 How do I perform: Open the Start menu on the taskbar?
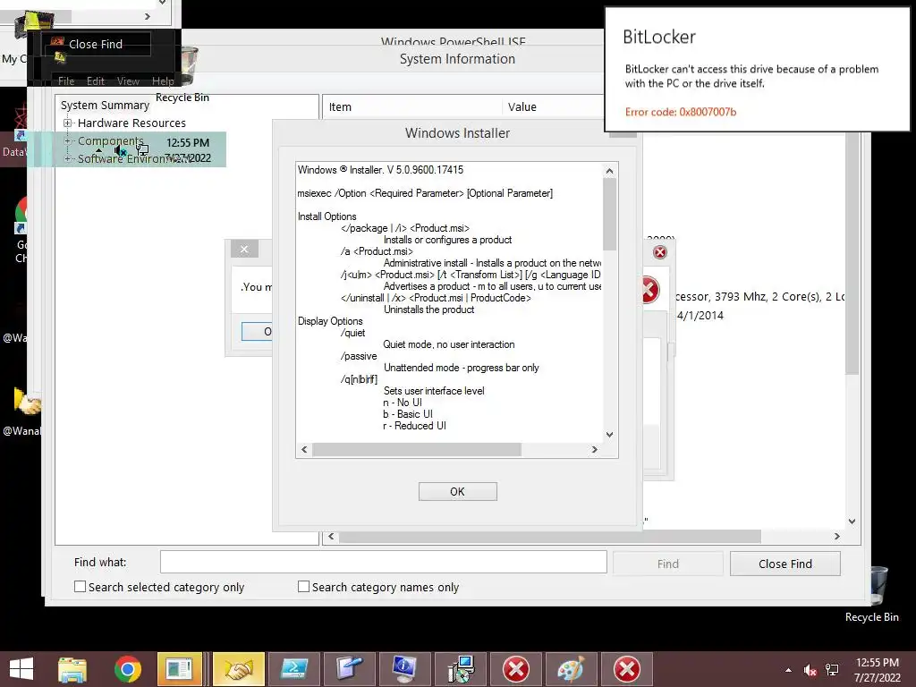pyautogui.click(x=21, y=669)
